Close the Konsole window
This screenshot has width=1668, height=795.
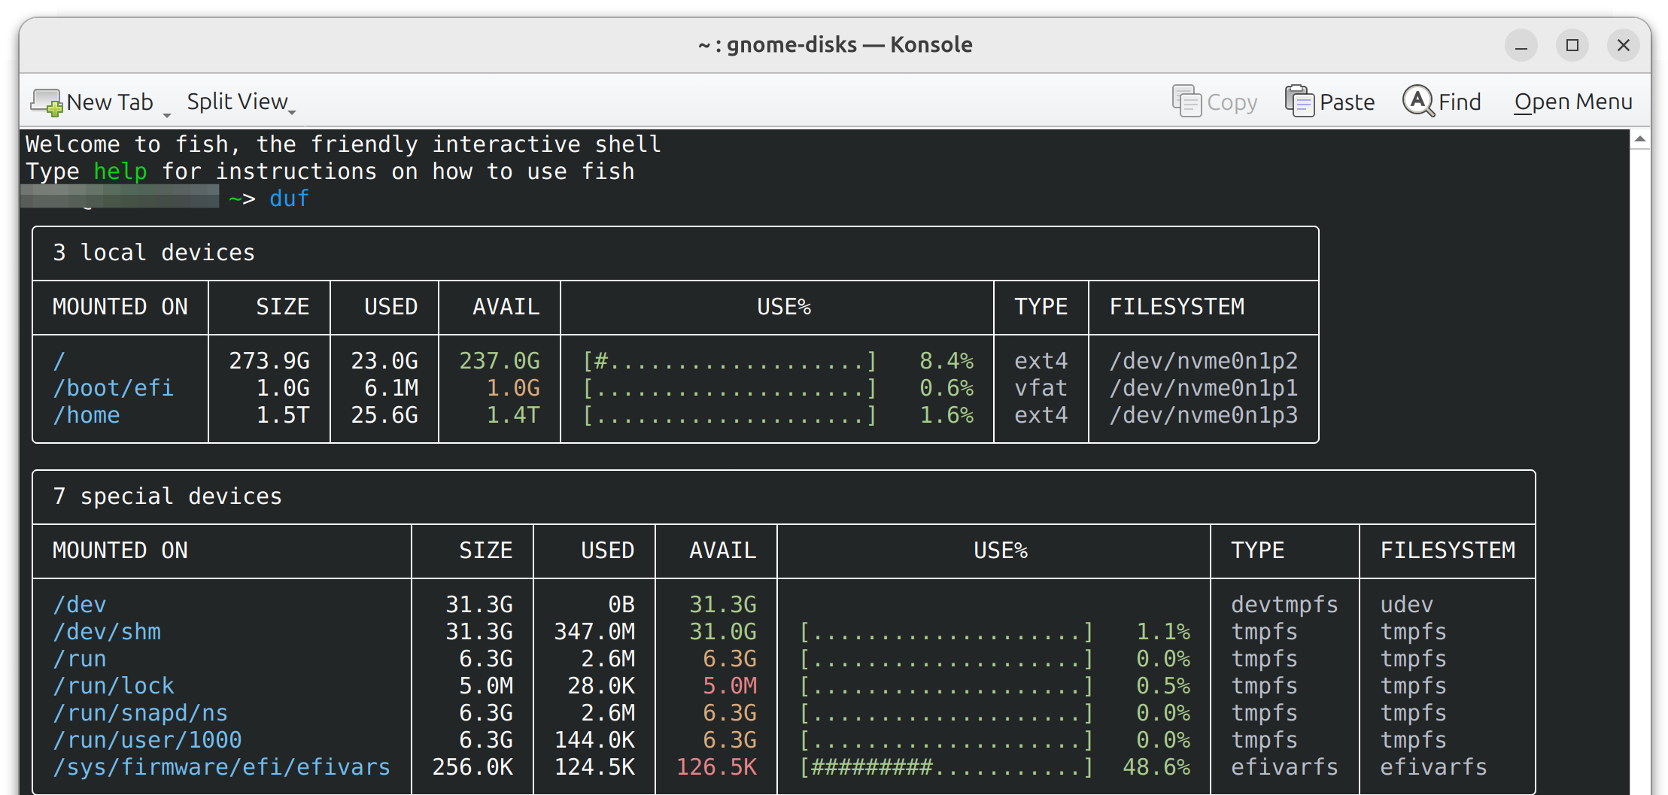[1623, 45]
